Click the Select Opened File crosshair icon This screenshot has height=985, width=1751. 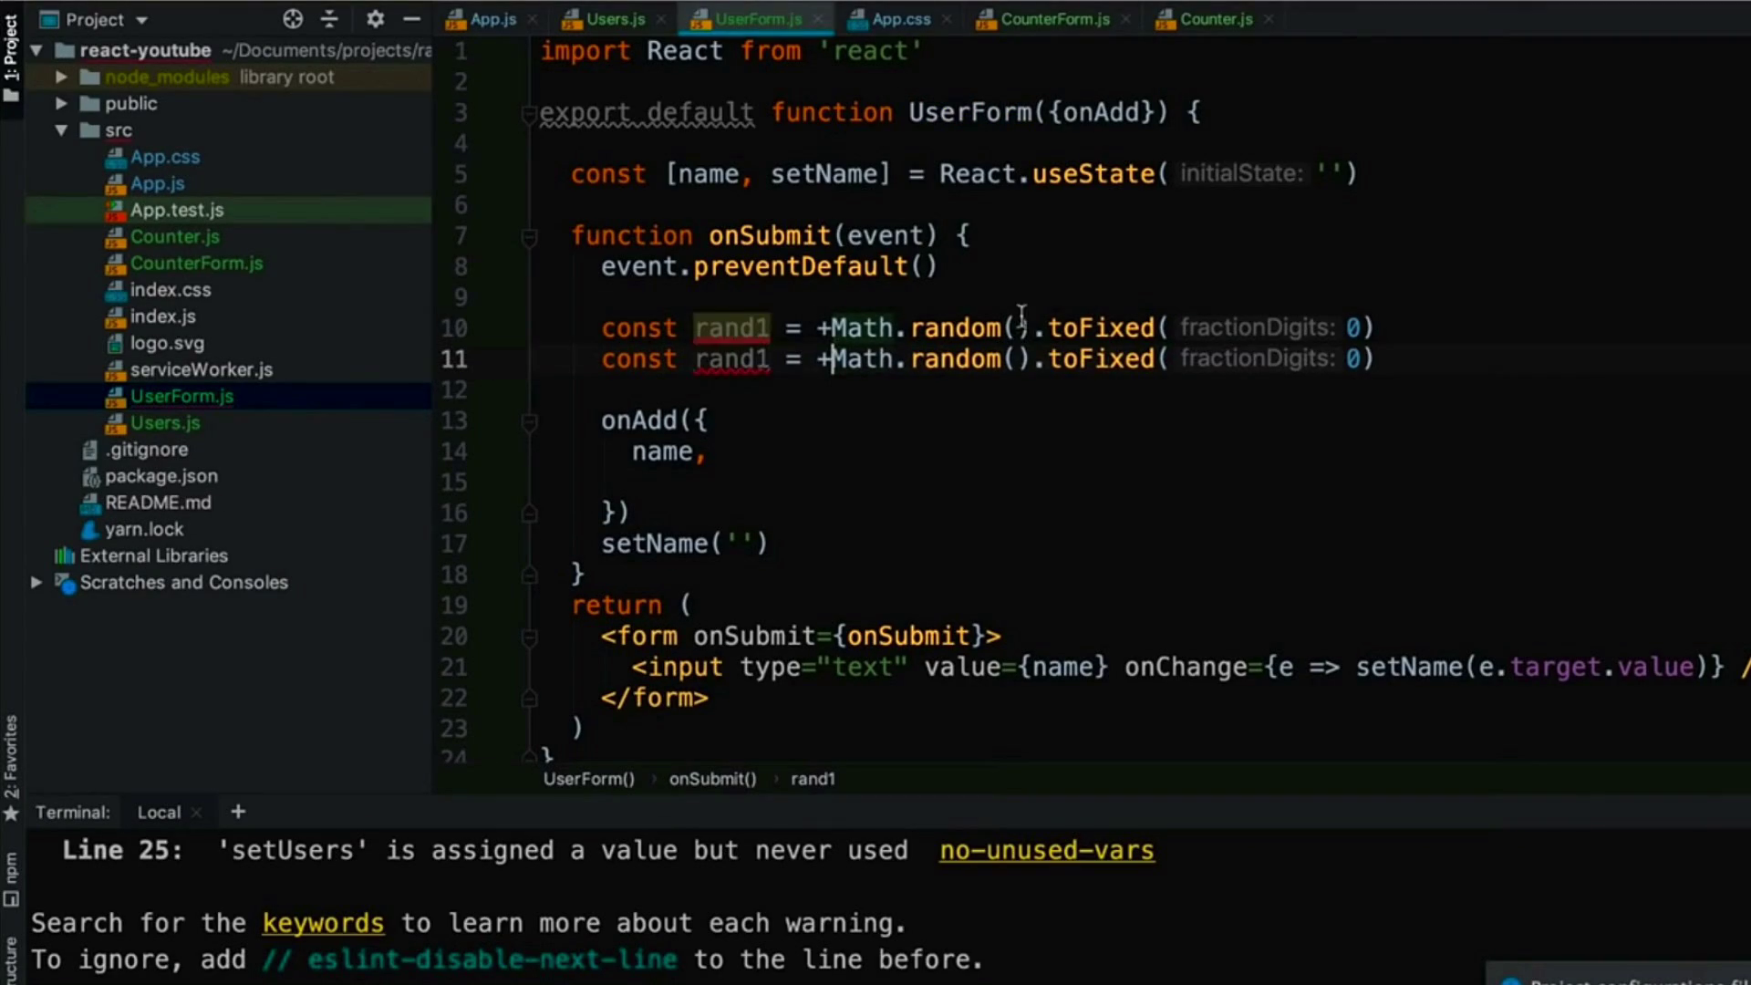(292, 19)
